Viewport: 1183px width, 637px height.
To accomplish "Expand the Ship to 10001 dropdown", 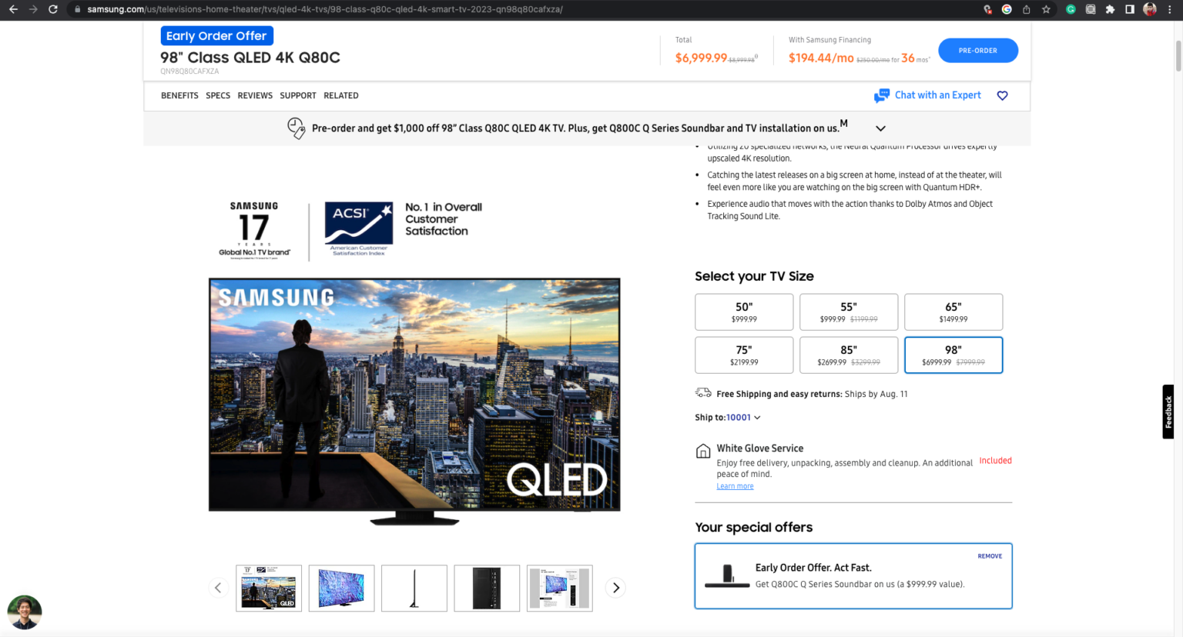I will [757, 417].
